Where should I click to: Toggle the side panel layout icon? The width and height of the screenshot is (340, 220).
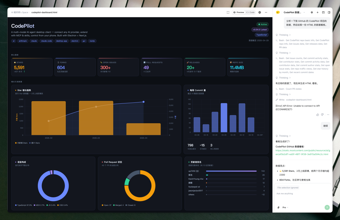(x=329, y=12)
